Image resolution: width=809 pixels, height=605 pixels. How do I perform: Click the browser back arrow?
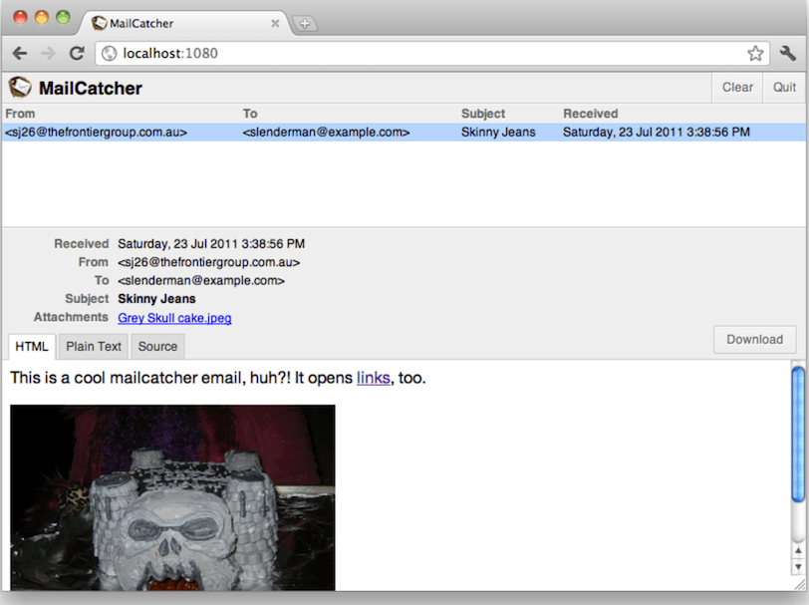20,53
